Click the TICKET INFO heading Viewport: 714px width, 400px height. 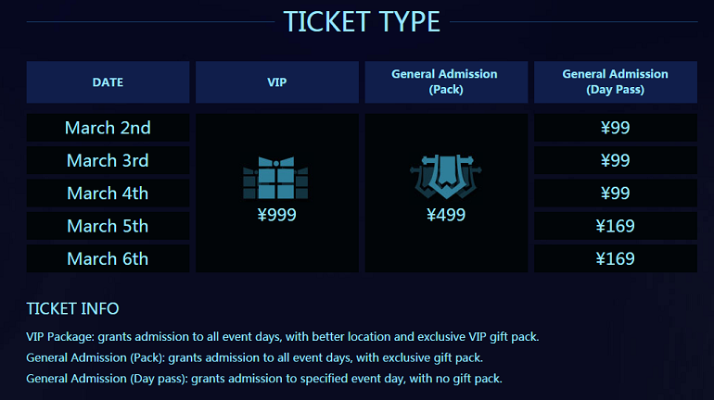(x=72, y=308)
